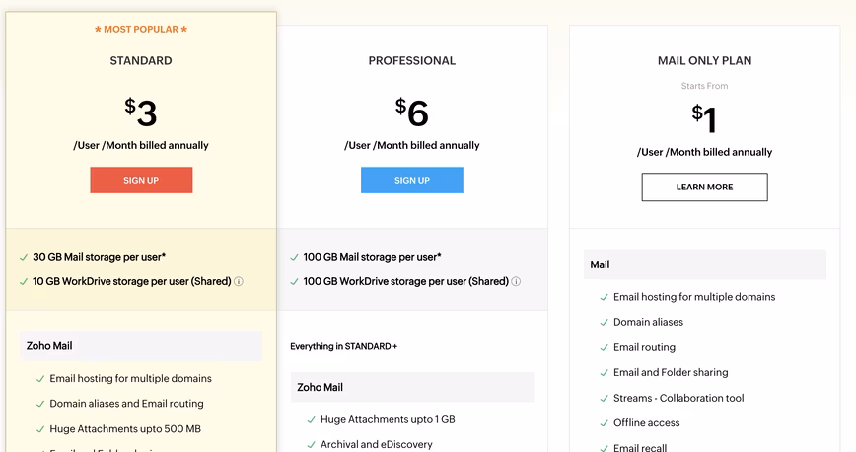Click the Everything in STANDARD + text
856x452 pixels.
344,346
